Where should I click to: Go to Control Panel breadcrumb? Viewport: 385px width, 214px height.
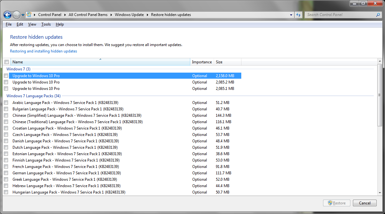coord(50,15)
